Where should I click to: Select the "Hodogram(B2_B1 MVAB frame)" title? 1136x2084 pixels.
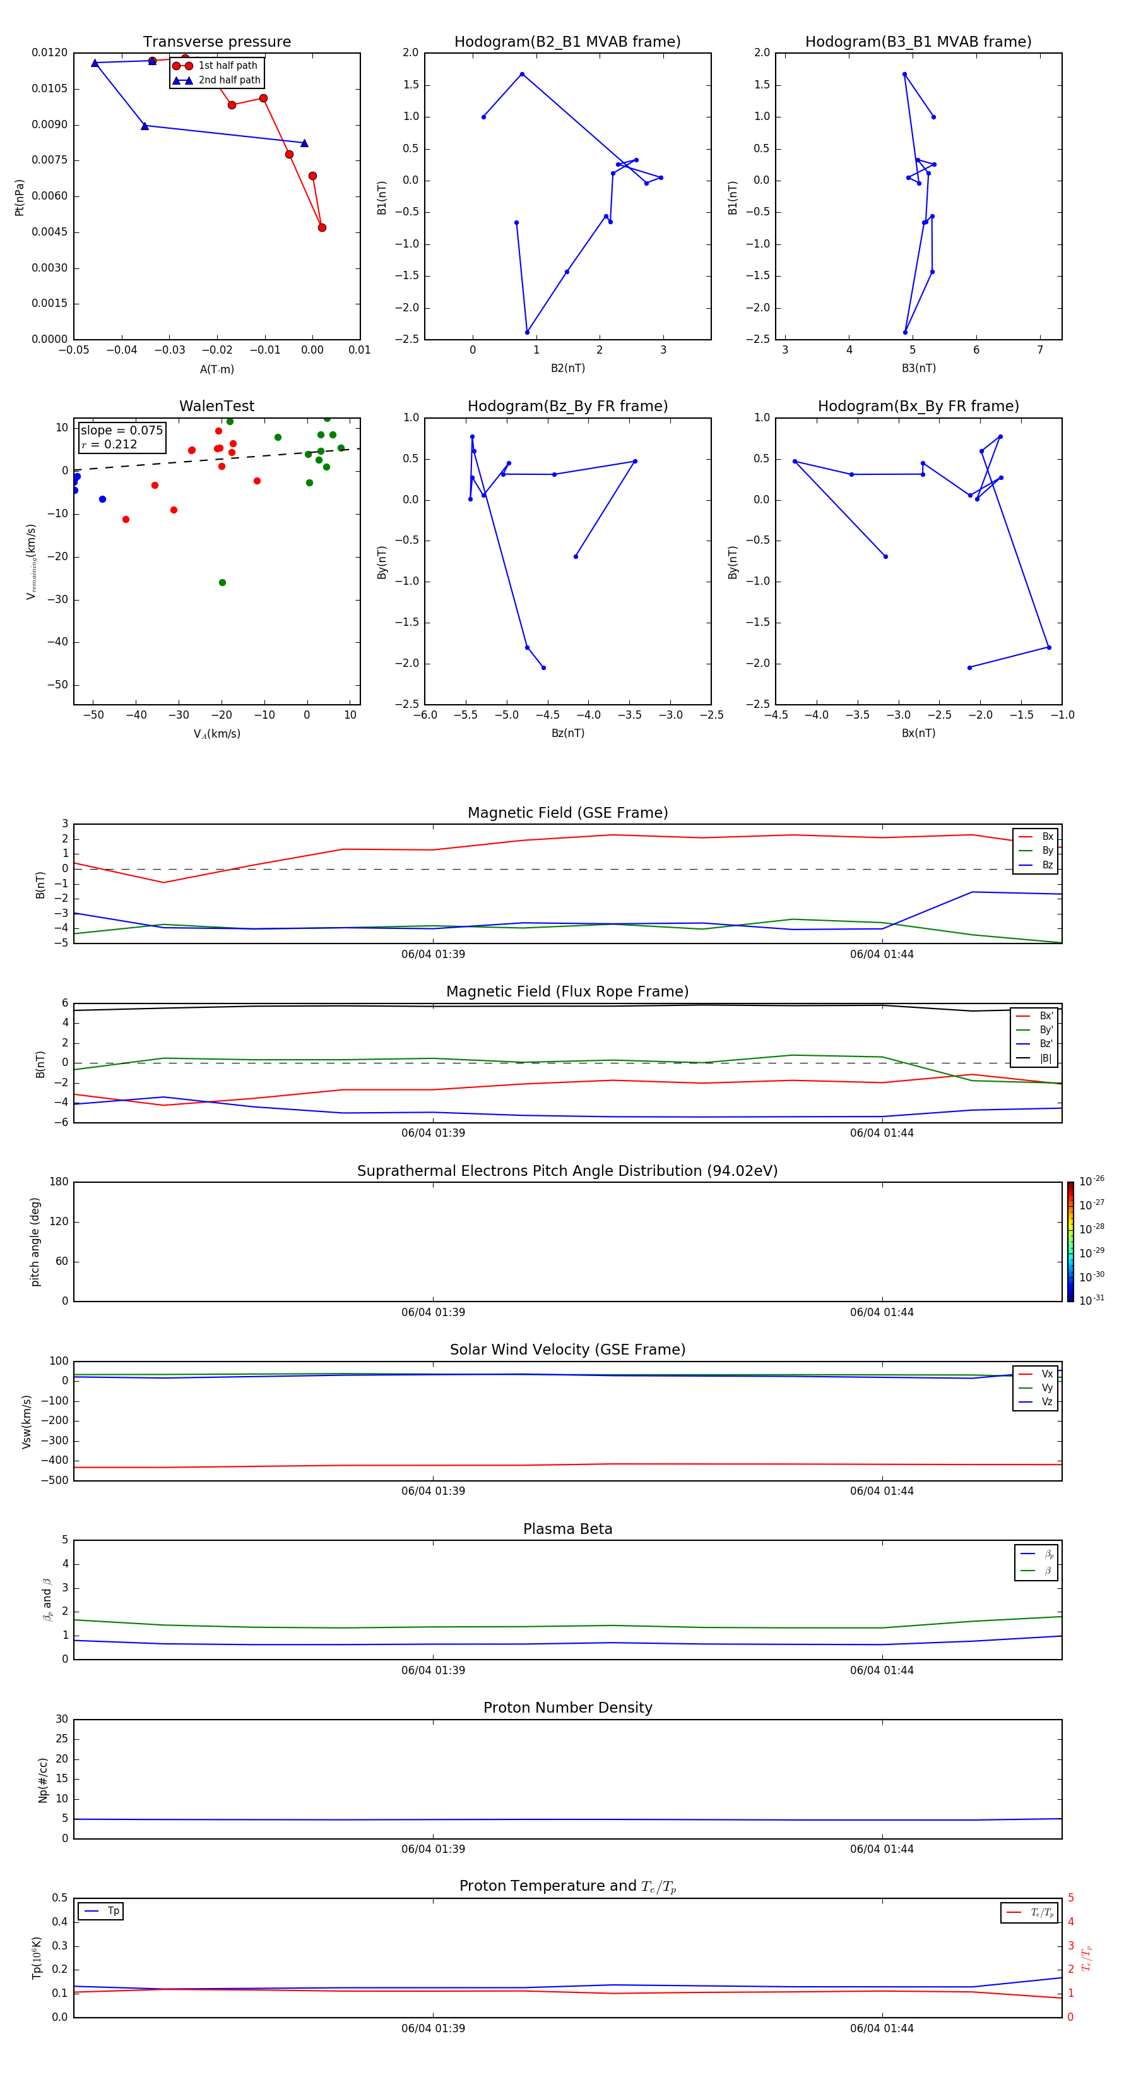point(567,42)
